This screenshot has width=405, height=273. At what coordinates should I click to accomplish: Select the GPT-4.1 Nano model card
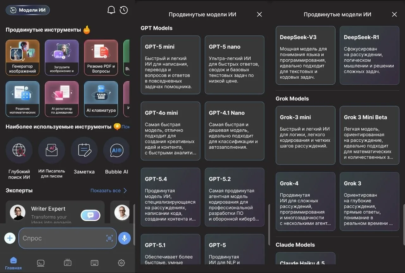(234, 131)
